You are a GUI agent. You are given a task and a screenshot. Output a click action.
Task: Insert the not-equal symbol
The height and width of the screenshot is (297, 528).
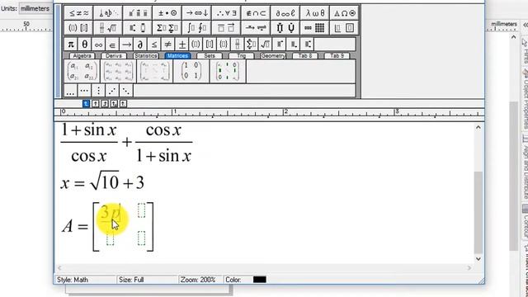pyautogui.click(x=167, y=44)
